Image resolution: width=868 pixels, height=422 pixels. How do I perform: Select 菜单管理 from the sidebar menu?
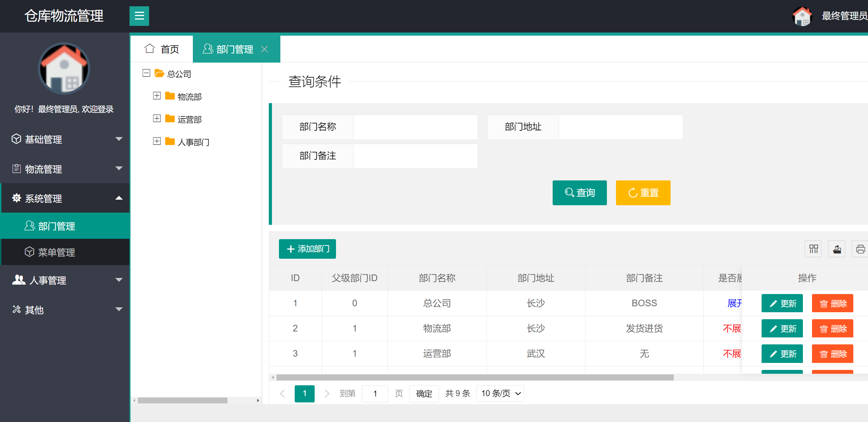pyautogui.click(x=57, y=252)
